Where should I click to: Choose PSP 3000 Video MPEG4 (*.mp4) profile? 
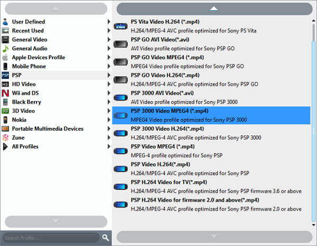211,115
